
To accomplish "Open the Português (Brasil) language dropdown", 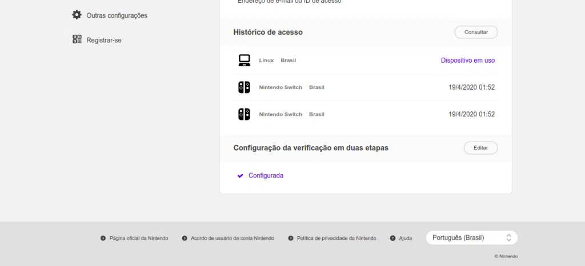I will click(x=472, y=237).
